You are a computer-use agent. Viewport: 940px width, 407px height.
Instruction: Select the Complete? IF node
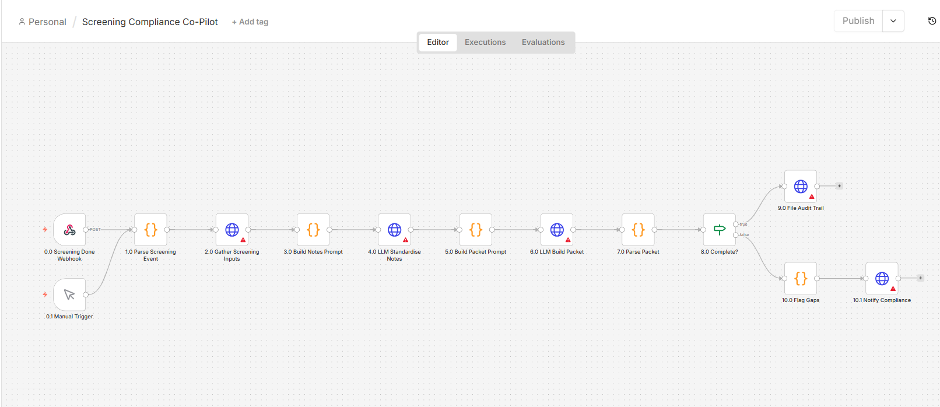pos(720,230)
